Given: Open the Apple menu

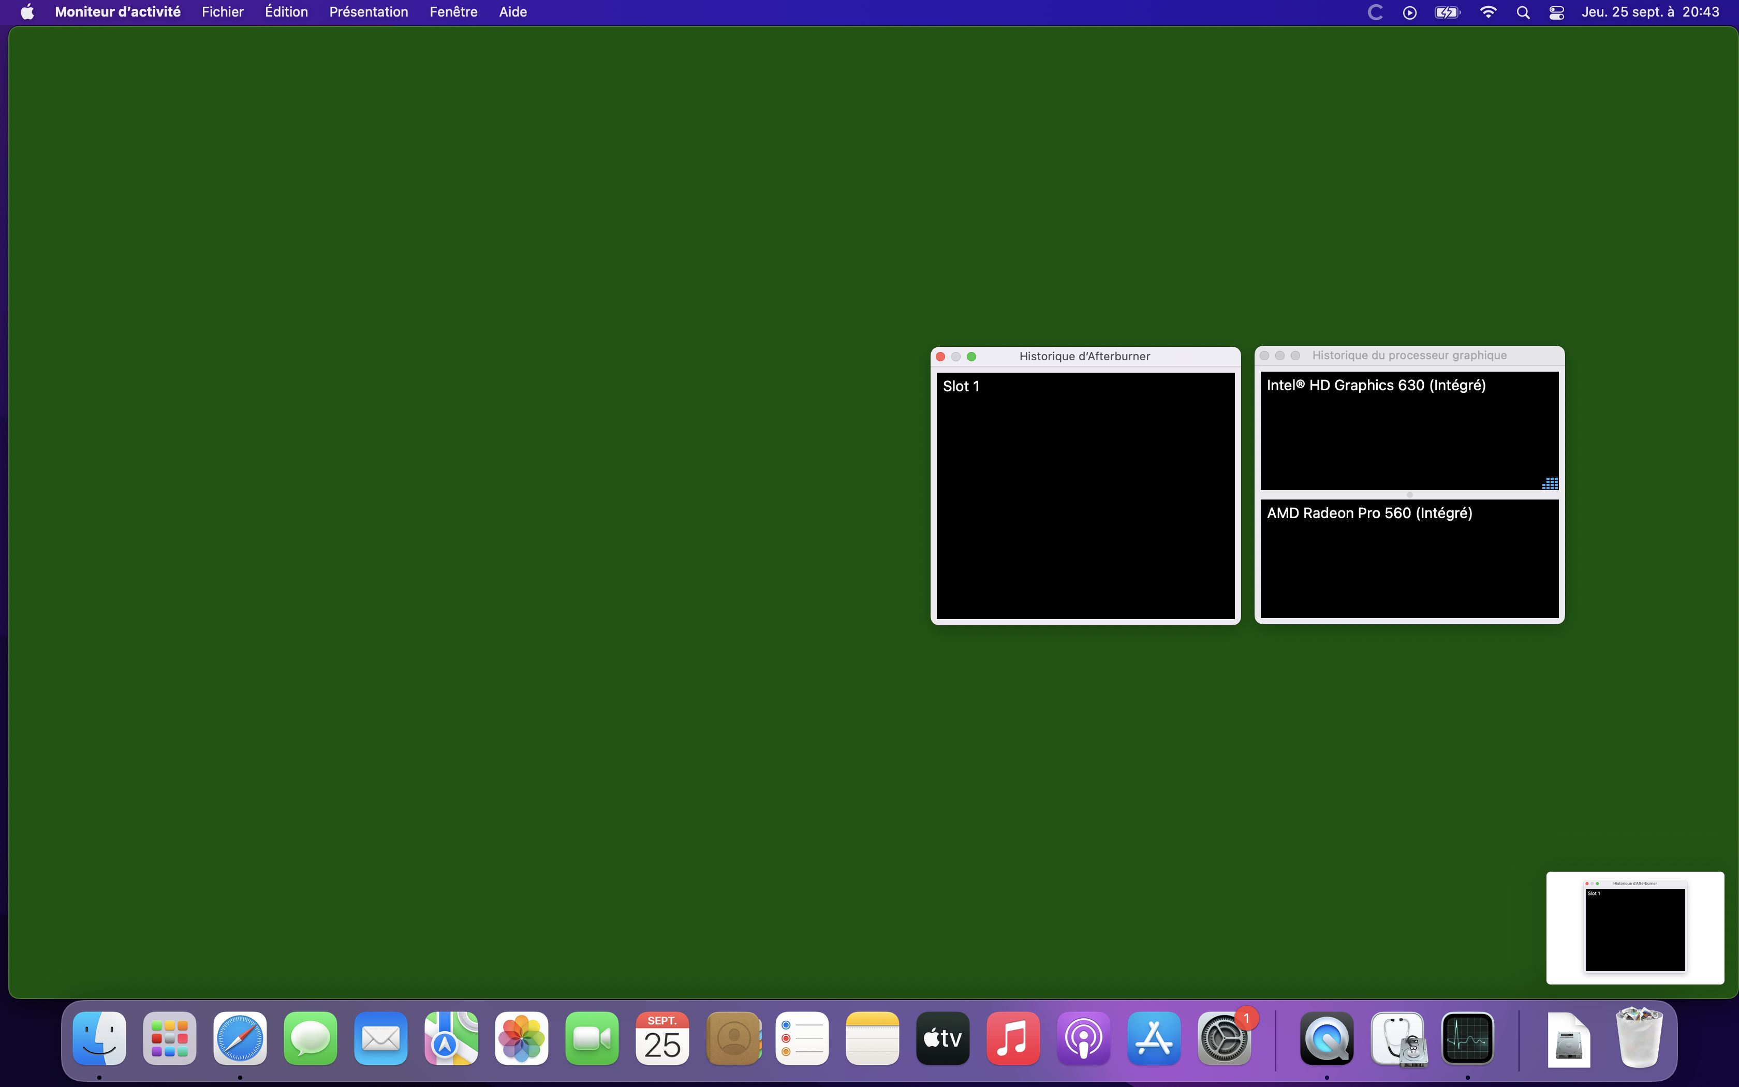Looking at the screenshot, I should click(27, 12).
